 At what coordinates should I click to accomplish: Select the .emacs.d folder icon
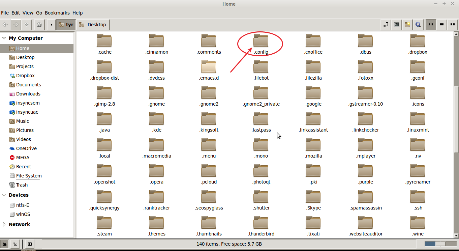pyautogui.click(x=209, y=66)
